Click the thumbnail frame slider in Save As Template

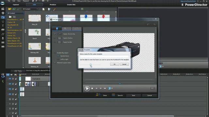[x=90, y=65]
